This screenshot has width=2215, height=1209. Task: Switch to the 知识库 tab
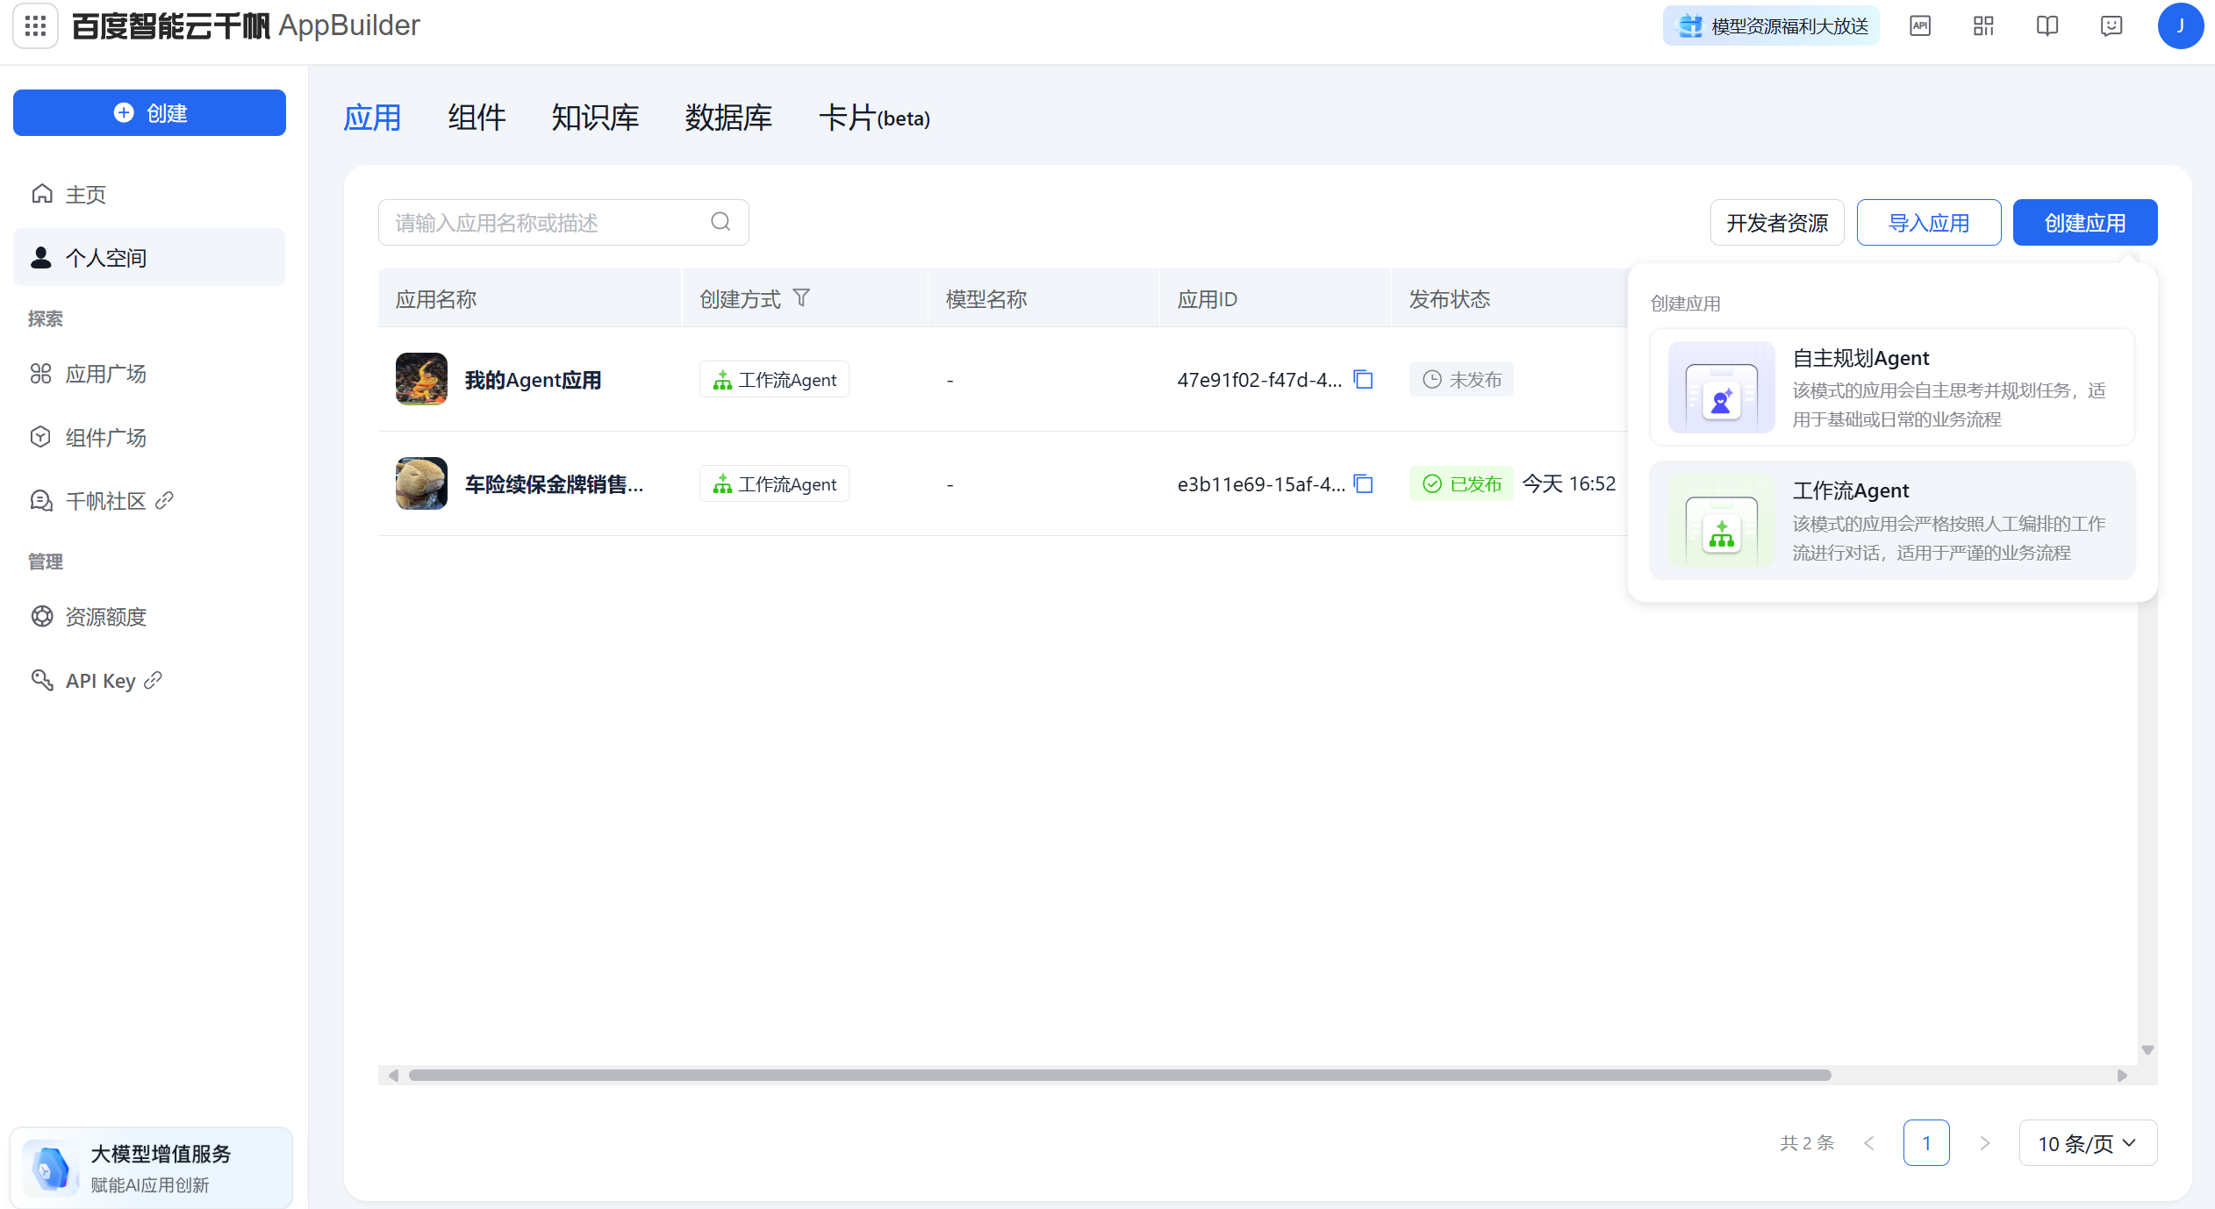[x=595, y=118]
